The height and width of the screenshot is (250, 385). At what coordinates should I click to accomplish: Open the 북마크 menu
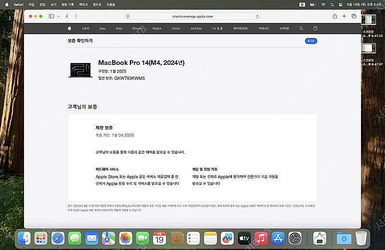pyautogui.click(x=83, y=4)
